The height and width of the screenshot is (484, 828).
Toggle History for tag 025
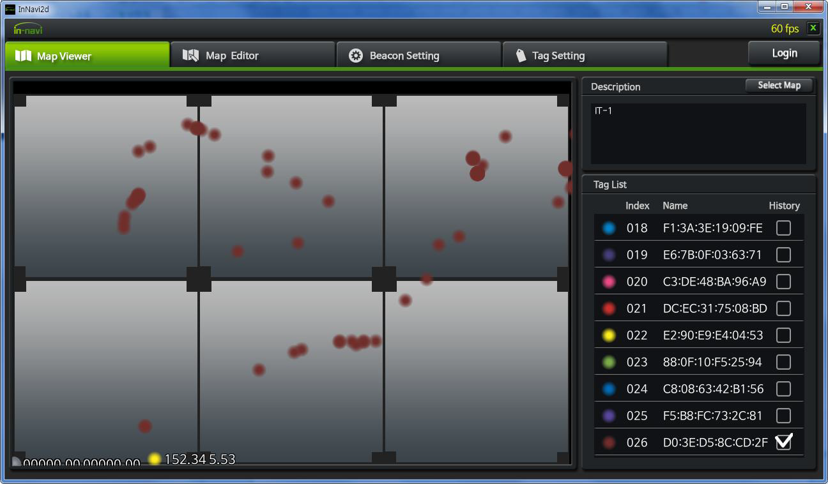pyautogui.click(x=783, y=416)
